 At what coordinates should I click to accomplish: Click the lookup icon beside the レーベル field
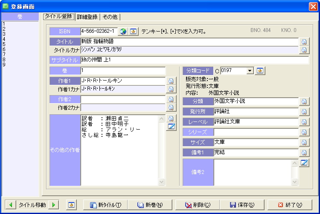pos(304,122)
